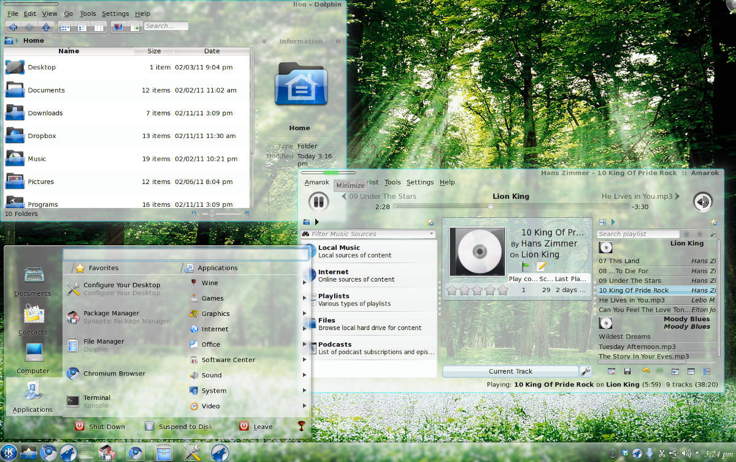Expand the Internet application category

tap(247, 329)
